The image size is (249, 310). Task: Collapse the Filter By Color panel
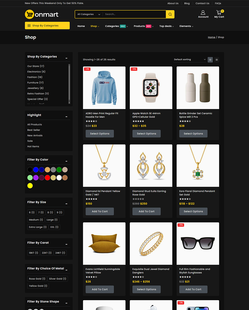[66, 161]
